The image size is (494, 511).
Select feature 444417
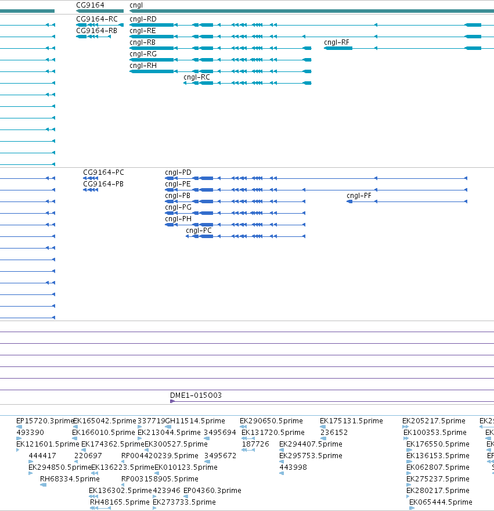click(42, 456)
